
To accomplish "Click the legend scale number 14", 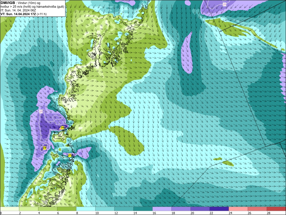I will click(x=135, y=213).
